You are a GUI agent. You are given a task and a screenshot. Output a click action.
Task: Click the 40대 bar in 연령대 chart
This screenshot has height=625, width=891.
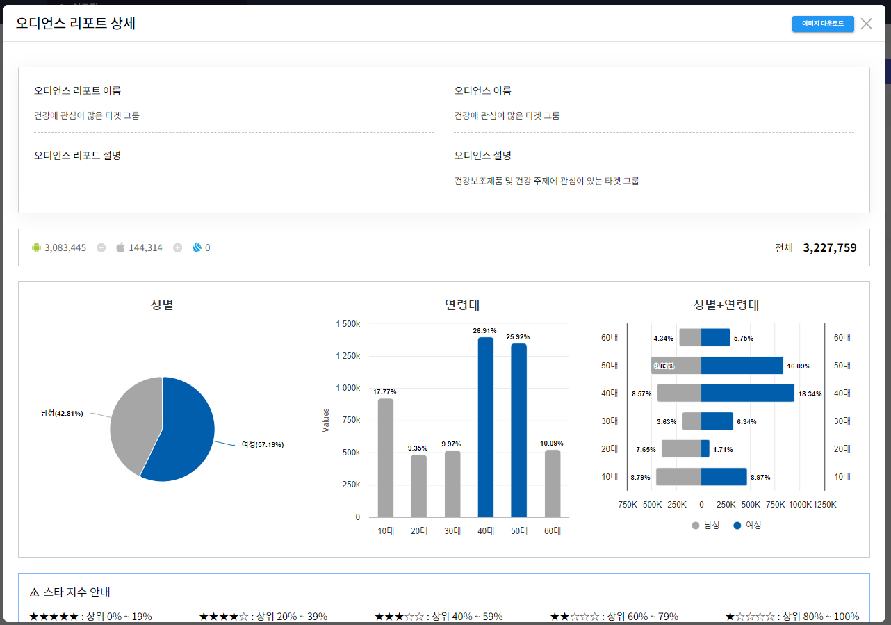click(486, 428)
